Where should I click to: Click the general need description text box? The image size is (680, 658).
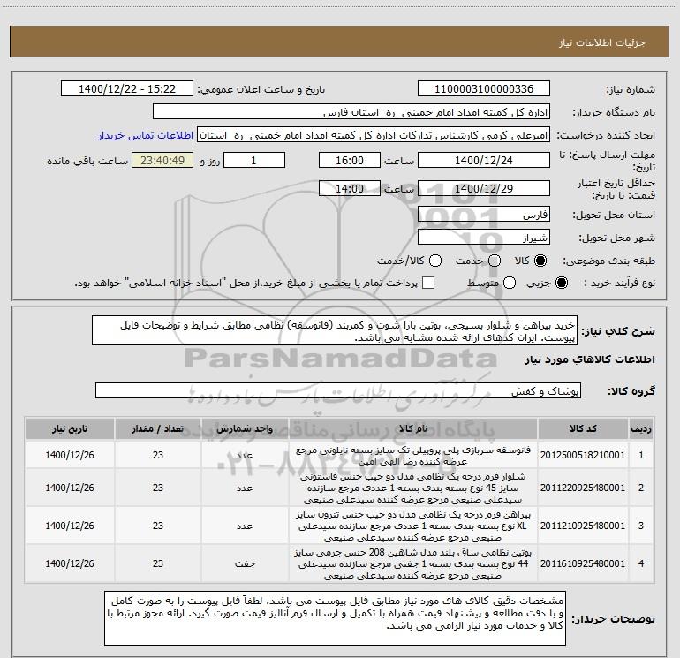click(x=335, y=331)
